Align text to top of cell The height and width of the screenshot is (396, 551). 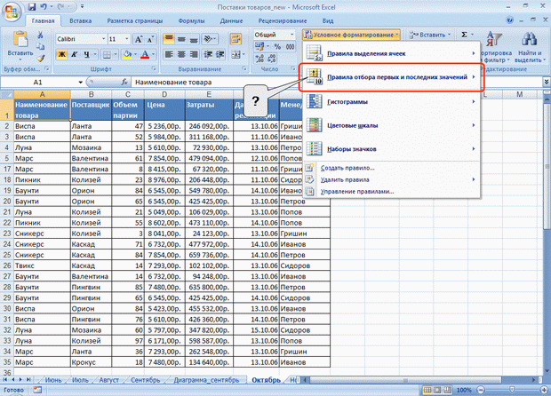[169, 39]
